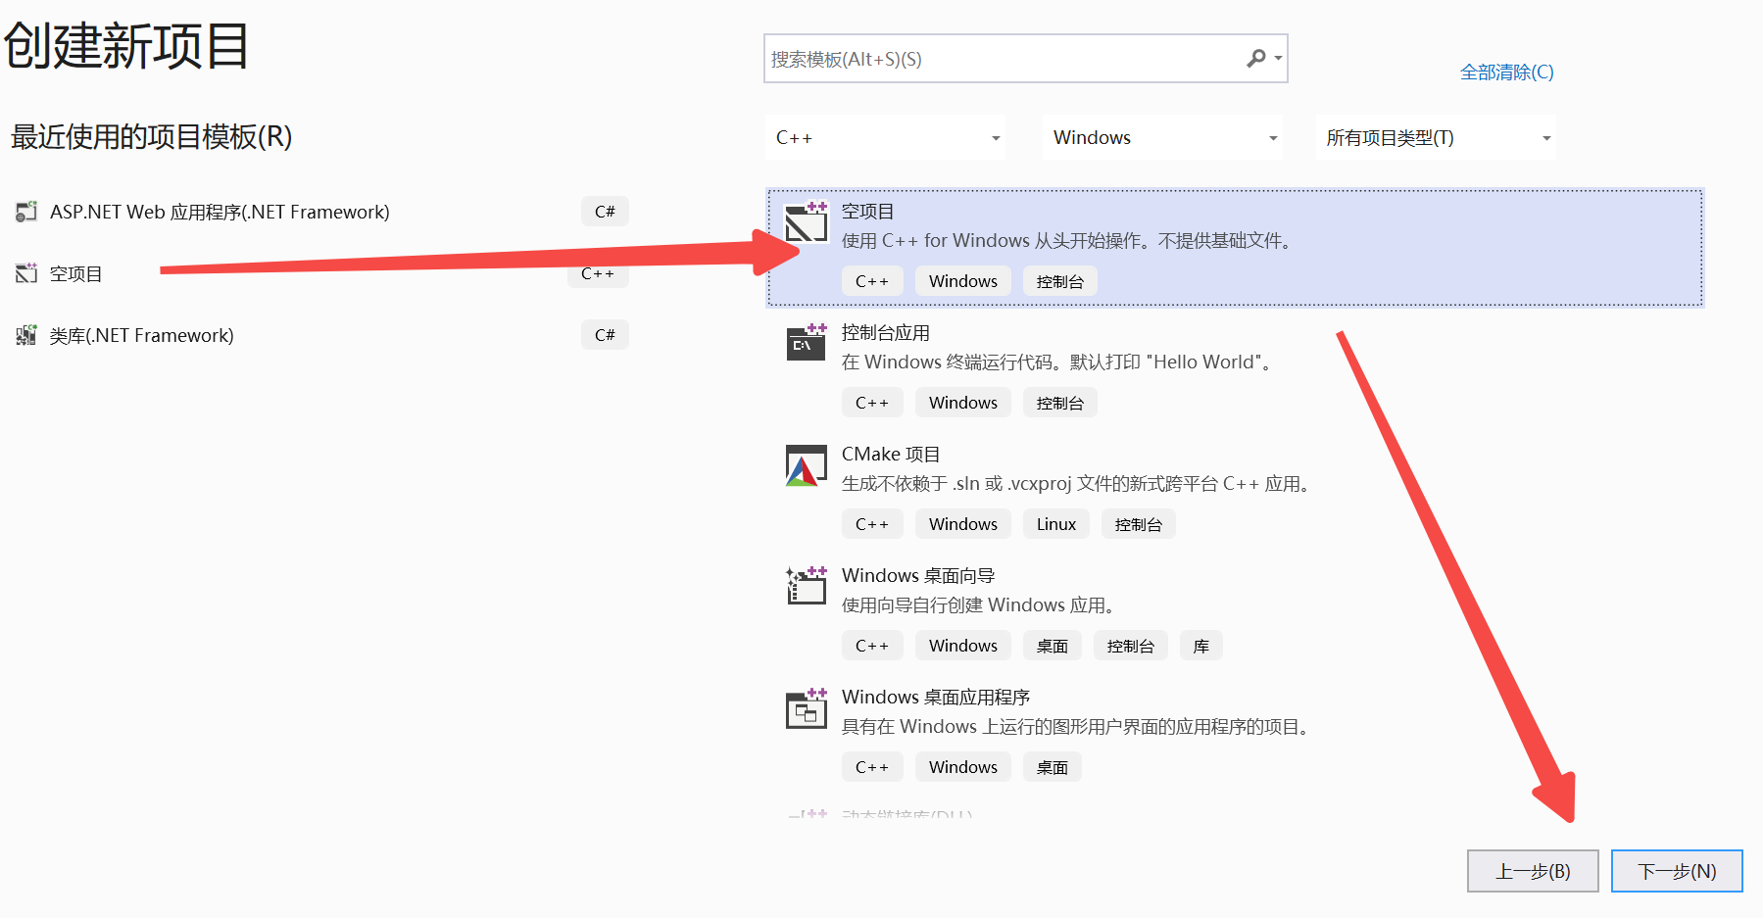Click the 创建新项目 dialog title
This screenshot has width=1763, height=918.
point(126,45)
